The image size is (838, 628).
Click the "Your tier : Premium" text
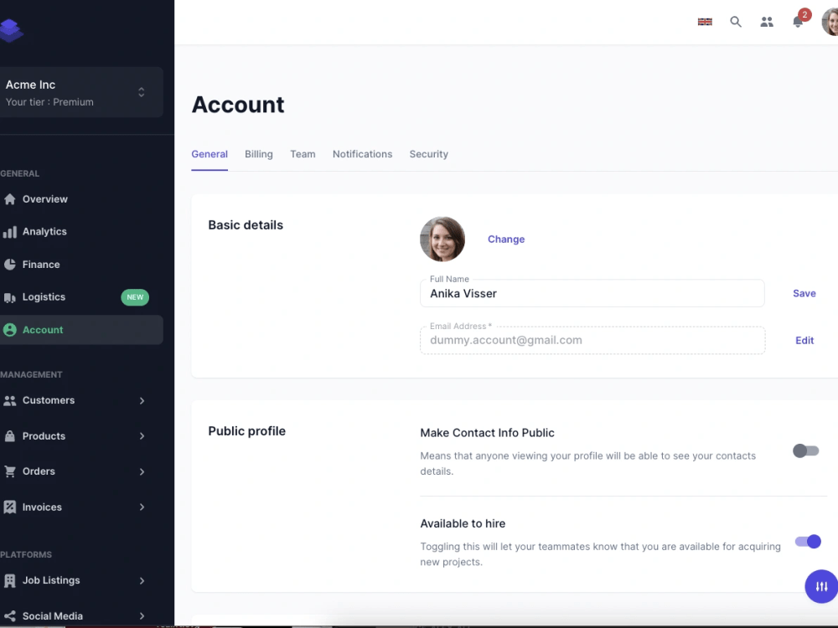49,102
